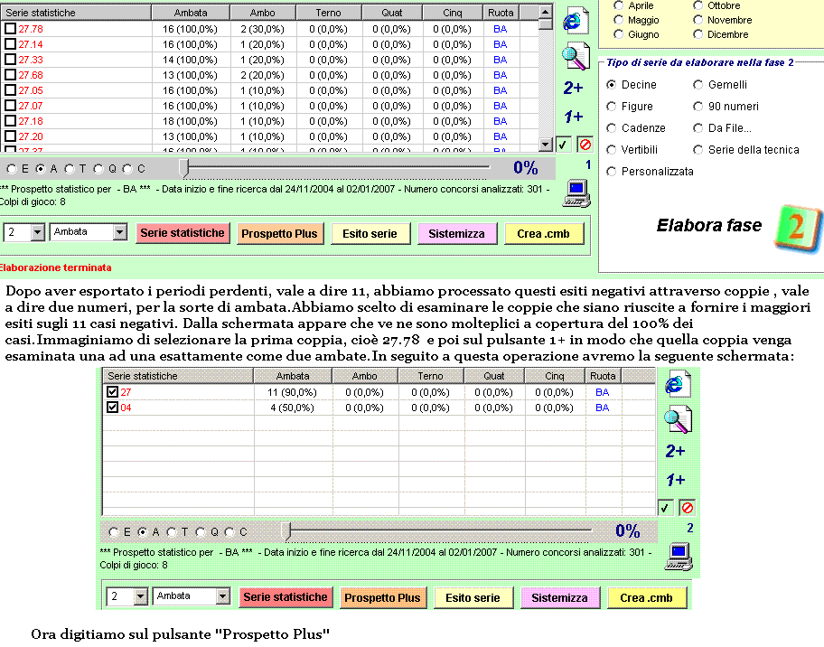Image resolution: width=824 pixels, height=647 pixels.
Task: Click the select-all checkmark icon in lower panel
Action: click(x=665, y=508)
